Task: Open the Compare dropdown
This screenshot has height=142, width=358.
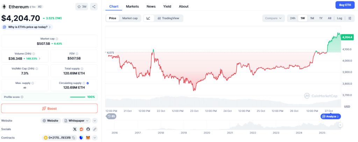Action: tap(273, 18)
